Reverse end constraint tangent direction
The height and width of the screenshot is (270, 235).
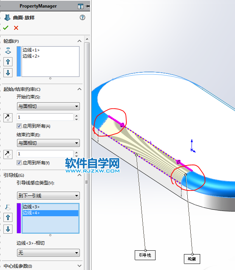8,154
